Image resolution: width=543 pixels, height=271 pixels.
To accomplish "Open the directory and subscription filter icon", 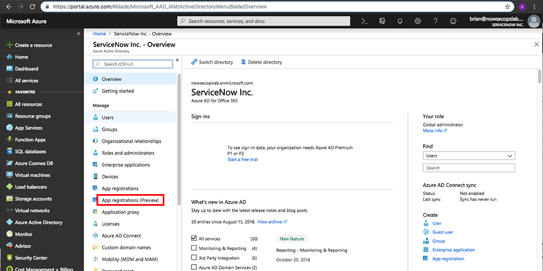I will (x=382, y=21).
